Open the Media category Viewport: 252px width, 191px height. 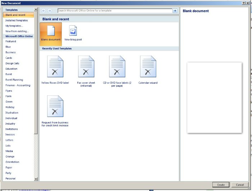coord(9,151)
